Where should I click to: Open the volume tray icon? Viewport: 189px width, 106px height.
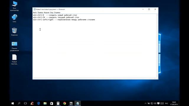pos(155,103)
